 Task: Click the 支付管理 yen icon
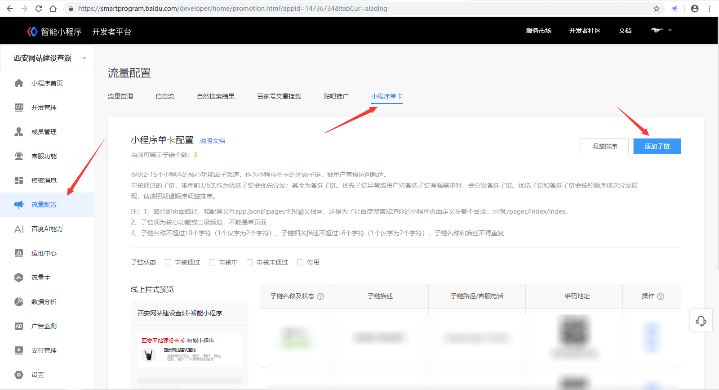(x=19, y=350)
